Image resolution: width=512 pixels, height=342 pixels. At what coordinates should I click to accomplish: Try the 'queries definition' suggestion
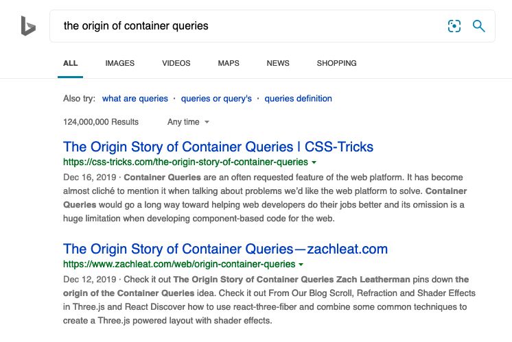coord(298,99)
